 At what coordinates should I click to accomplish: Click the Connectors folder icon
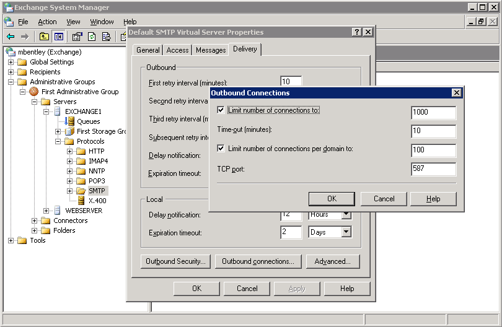46,220
